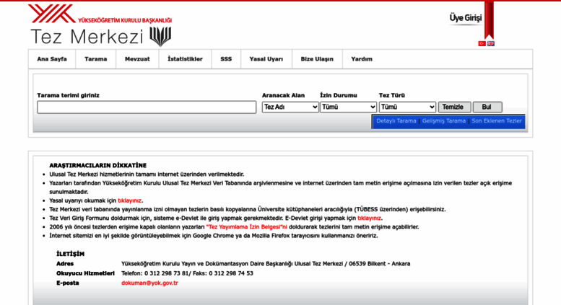Image resolution: width=561 pixels, height=305 pixels.
Task: Click the dokuman@yok.gov.tr email link
Action: click(149, 283)
